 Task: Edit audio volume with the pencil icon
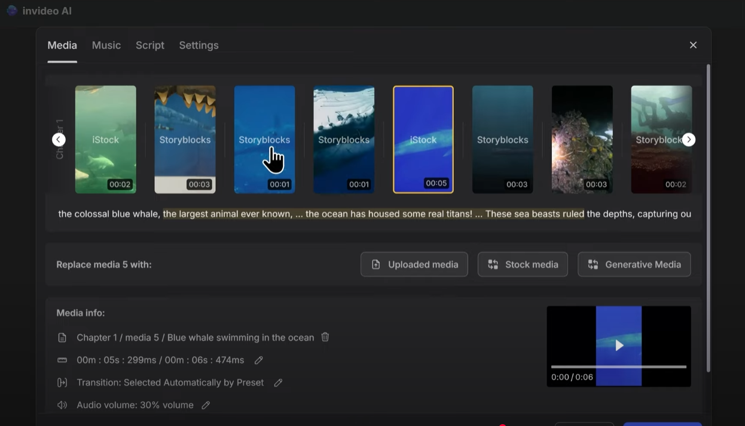tap(206, 405)
